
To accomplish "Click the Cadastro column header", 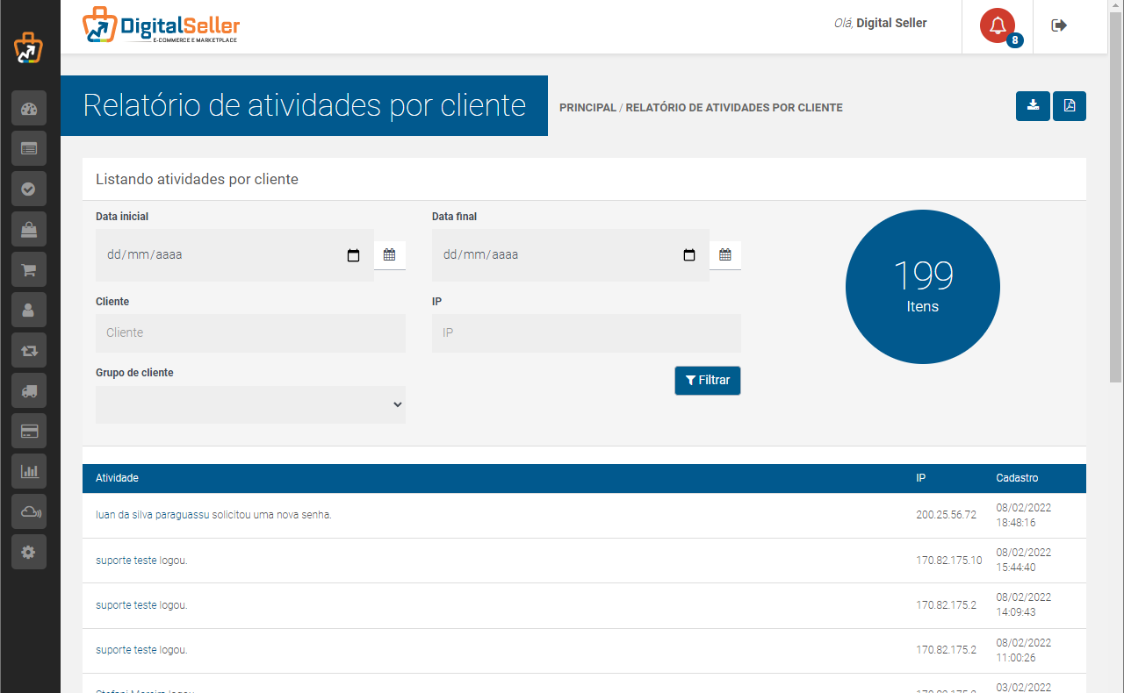I will tap(1017, 478).
